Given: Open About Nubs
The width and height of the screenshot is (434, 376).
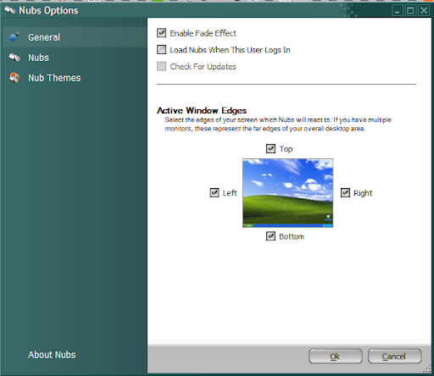Looking at the screenshot, I should point(52,355).
